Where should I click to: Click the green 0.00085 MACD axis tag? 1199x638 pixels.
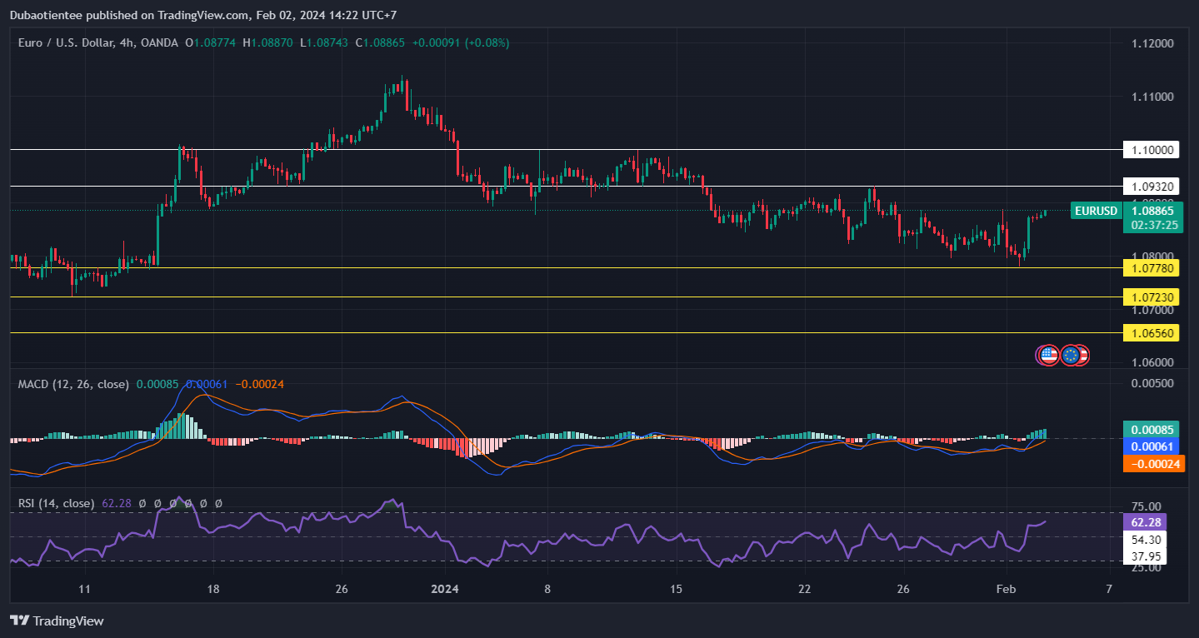point(1152,430)
